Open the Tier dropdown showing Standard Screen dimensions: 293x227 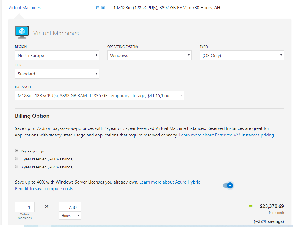pos(57,74)
